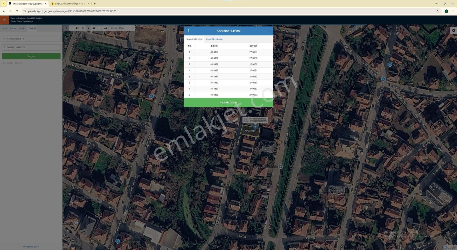Select the Koordinat Listesi tab
This screenshot has width=457, height=250.
[x=195, y=39]
